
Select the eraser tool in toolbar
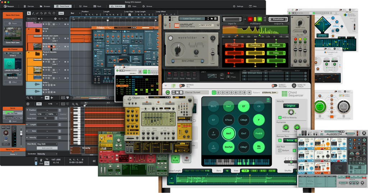click(37, 13)
